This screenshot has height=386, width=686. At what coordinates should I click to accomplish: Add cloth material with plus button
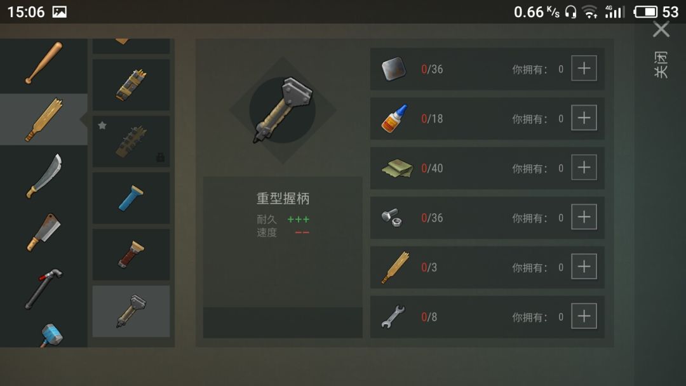(x=584, y=167)
